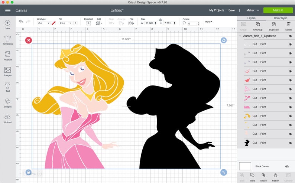Click the Make It button

point(278,10)
